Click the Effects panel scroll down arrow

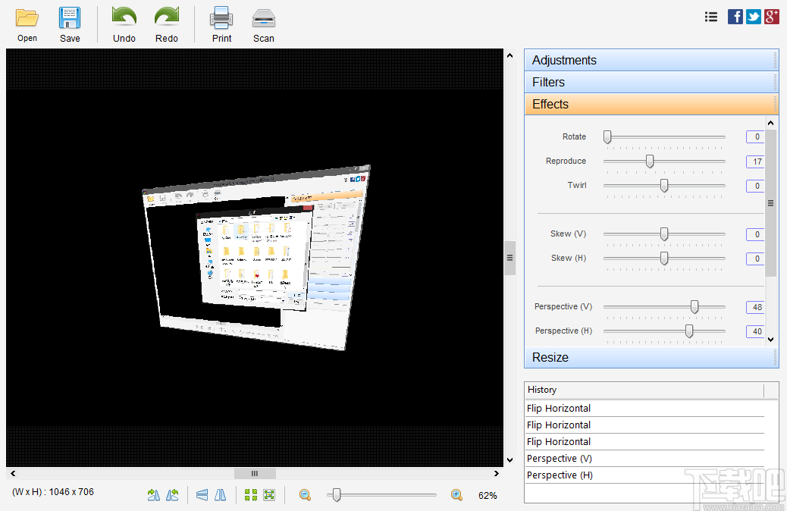771,340
